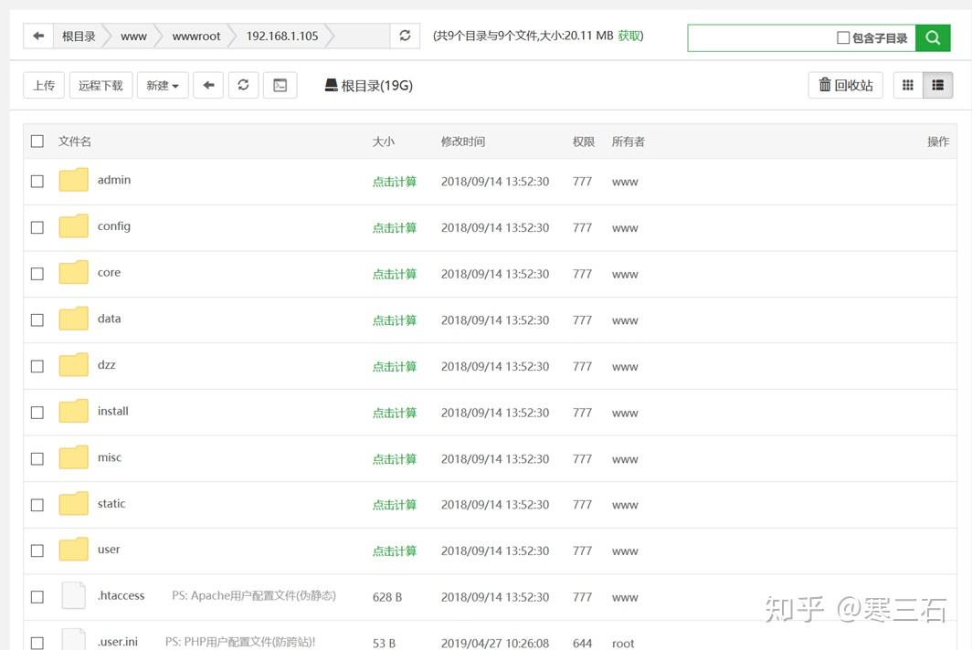The image size is (972, 650).
Task: Check the box for the config row
Action: 37,227
